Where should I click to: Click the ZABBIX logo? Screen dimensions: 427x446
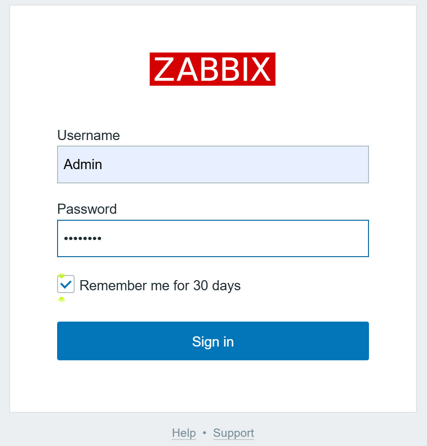pyautogui.click(x=212, y=69)
